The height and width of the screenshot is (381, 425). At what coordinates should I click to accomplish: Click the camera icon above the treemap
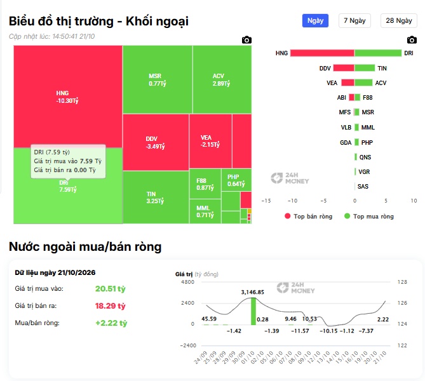click(x=246, y=40)
